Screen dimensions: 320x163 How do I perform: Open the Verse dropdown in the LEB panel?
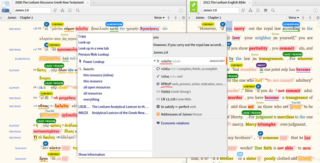(294, 18)
